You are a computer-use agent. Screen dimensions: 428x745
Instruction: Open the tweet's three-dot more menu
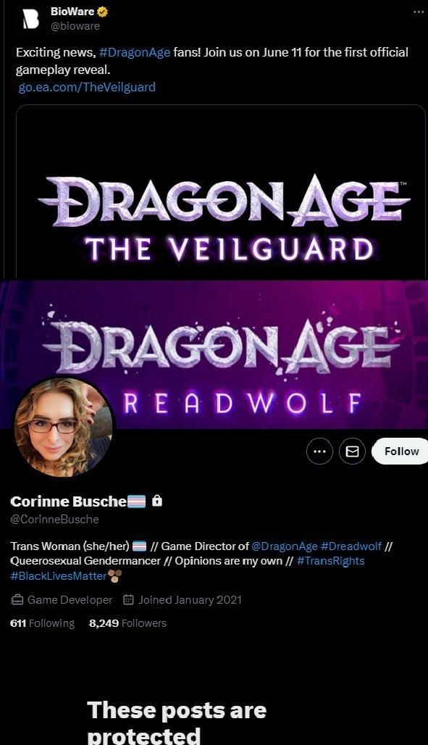tap(418, 12)
